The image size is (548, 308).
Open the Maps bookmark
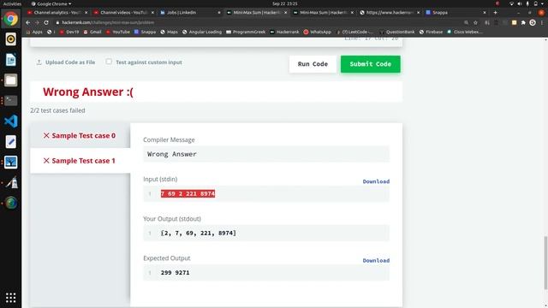pyautogui.click(x=169, y=32)
